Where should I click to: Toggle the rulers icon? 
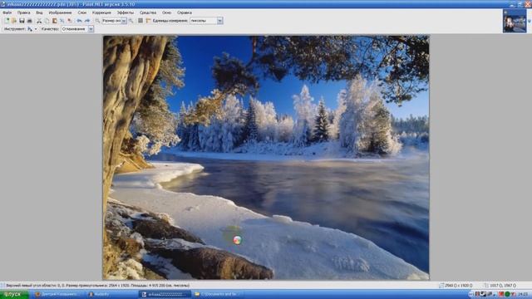148,21
